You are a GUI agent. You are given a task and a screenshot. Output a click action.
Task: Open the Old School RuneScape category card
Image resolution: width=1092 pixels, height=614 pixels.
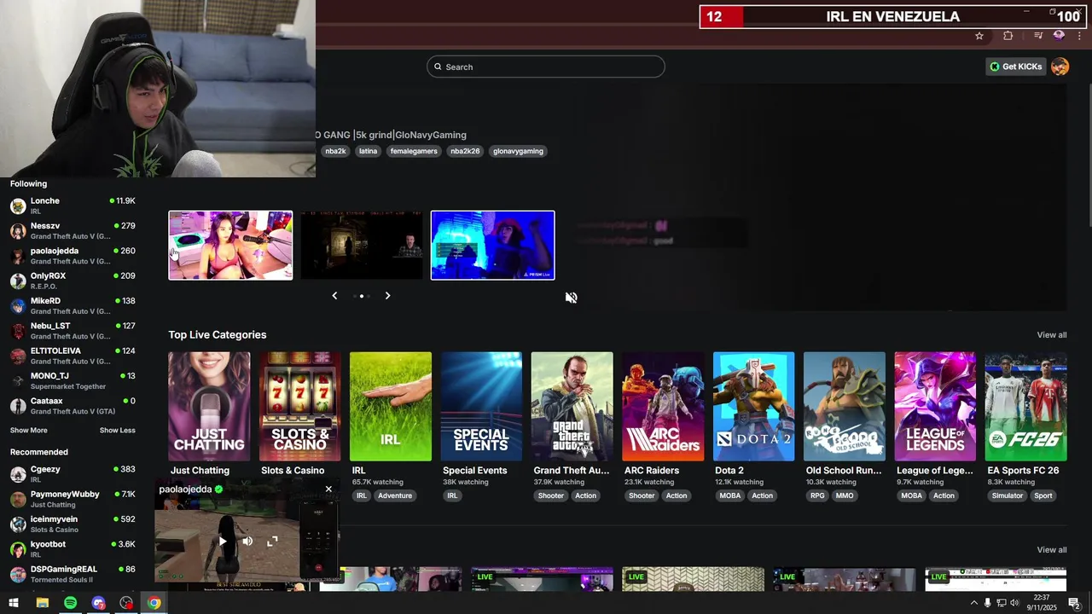pos(845,407)
